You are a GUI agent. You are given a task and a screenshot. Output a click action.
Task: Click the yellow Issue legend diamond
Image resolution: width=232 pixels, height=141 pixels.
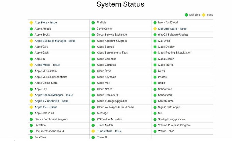[204, 15]
